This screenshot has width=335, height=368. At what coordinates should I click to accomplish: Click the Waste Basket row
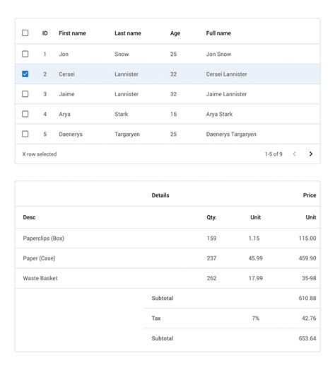click(x=167, y=278)
